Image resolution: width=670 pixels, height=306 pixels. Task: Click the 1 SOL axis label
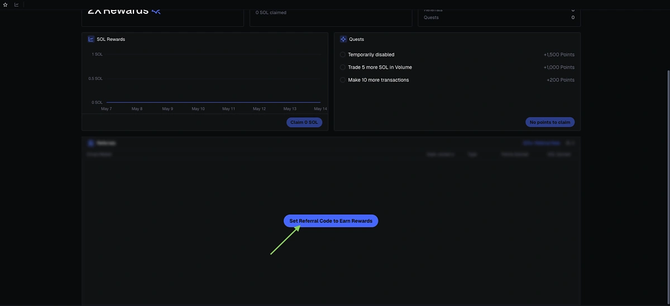pos(97,54)
